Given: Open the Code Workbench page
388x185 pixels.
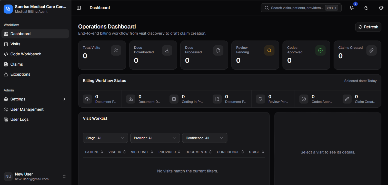Looking at the screenshot, I should point(35,54).
